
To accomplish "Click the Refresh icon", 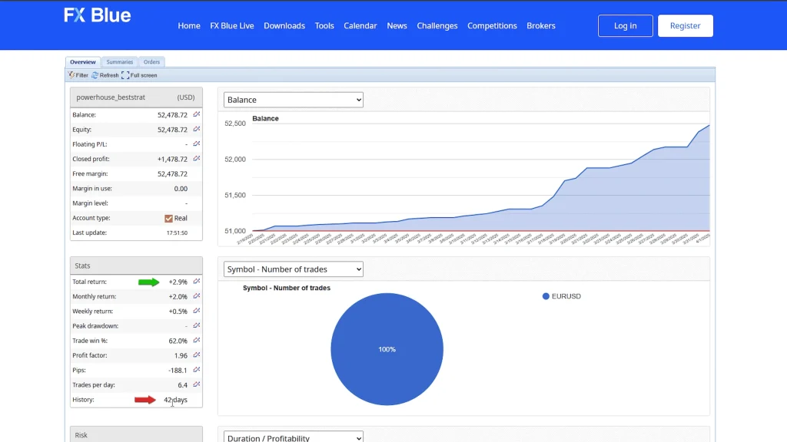I will click(x=95, y=75).
